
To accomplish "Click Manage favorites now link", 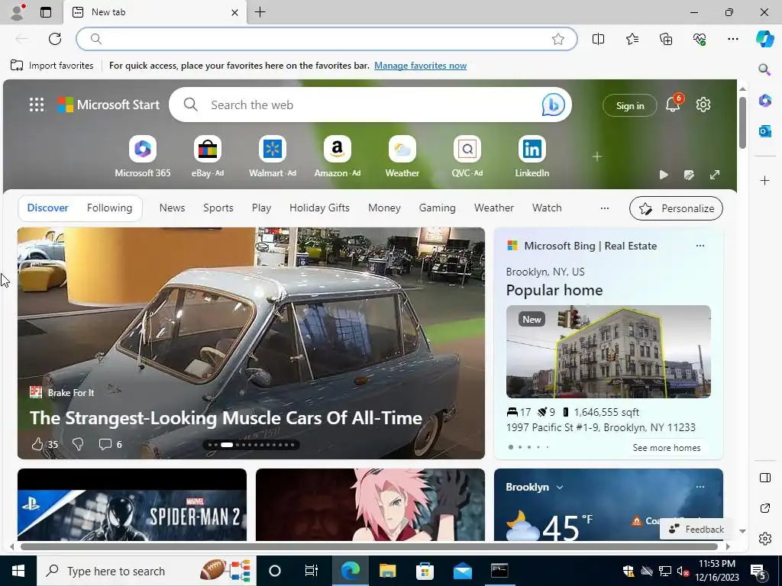I will tap(421, 66).
